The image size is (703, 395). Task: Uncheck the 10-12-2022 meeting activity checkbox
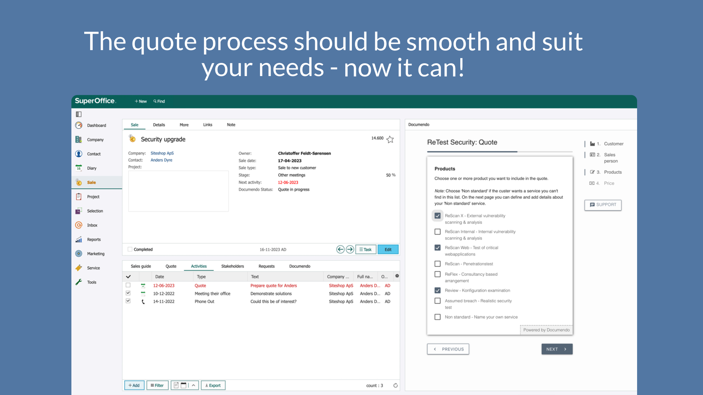pyautogui.click(x=128, y=293)
